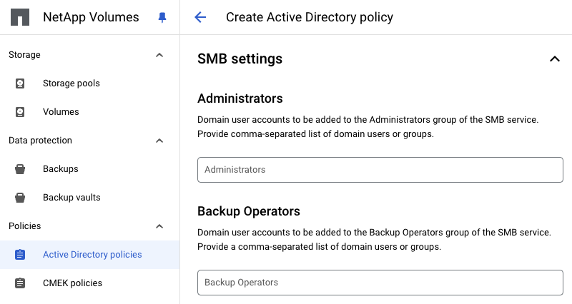Click the blue pin icon
Viewport: 572px width, 304px height.
coord(162,18)
